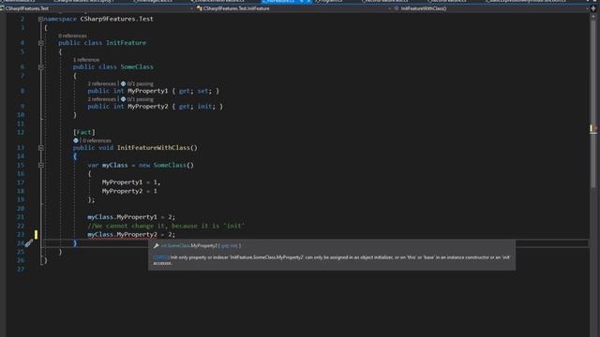Image resolution: width=600 pixels, height=337 pixels.
Task: Click 'new SomeClass()' on line 15
Action: coord(167,165)
